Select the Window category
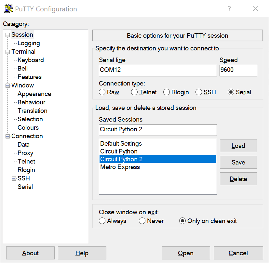This screenshot has height=263, width=269. pos(22,85)
